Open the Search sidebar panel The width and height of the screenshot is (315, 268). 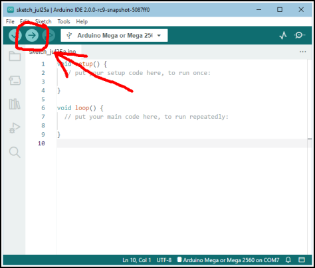point(15,152)
